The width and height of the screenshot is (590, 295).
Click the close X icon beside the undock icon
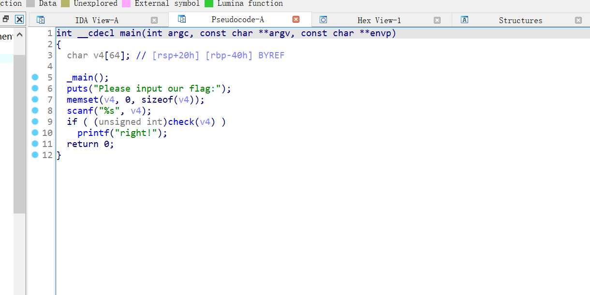(19, 19)
